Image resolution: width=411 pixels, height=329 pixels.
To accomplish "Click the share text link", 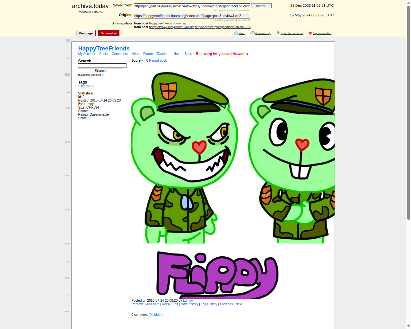I will click(x=242, y=33).
